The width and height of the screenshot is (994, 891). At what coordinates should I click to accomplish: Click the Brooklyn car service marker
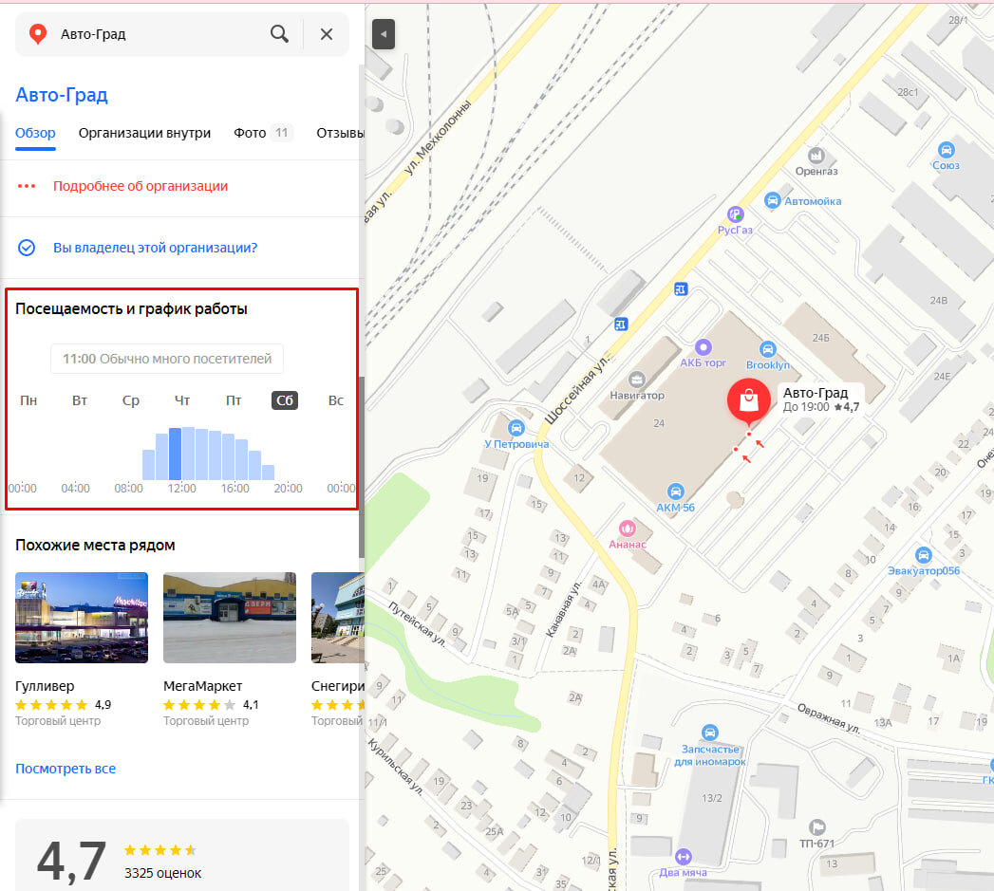tap(768, 349)
